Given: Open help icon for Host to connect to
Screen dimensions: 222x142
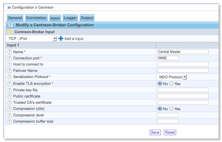Looking at the screenshot, I should [x=9, y=65].
